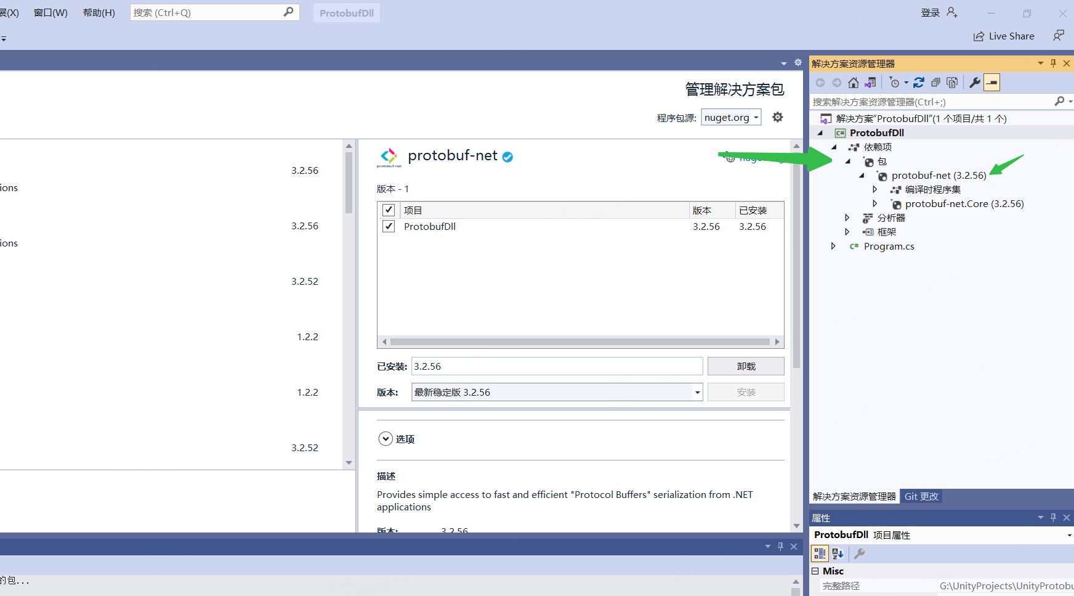Open the NuGet package source settings gear
This screenshot has width=1074, height=596.
click(x=777, y=116)
